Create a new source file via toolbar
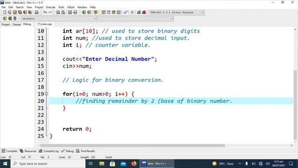 click(x=5, y=13)
